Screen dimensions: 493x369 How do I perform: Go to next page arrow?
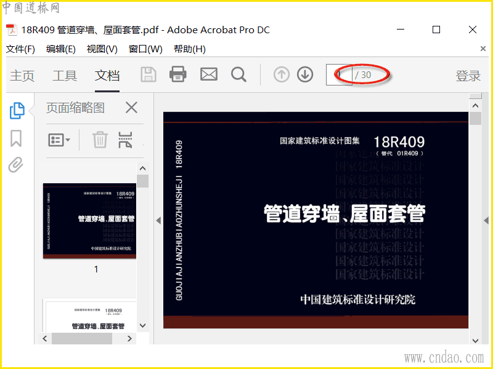point(305,74)
